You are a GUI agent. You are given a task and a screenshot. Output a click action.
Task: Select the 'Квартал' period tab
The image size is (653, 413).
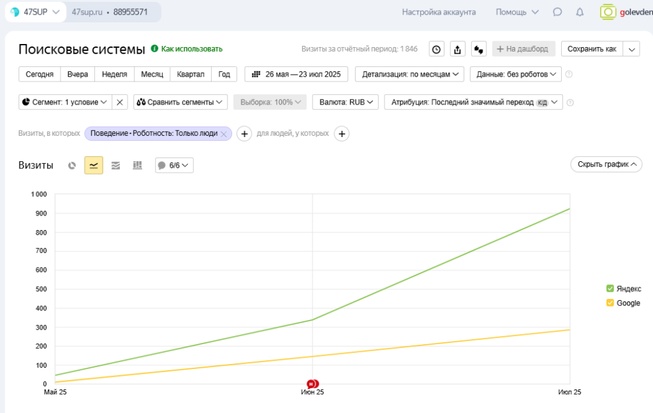190,75
